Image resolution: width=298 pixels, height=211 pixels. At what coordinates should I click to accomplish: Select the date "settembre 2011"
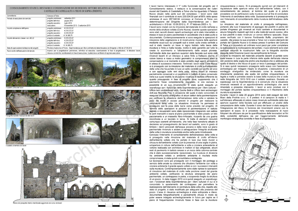point(70,19)
